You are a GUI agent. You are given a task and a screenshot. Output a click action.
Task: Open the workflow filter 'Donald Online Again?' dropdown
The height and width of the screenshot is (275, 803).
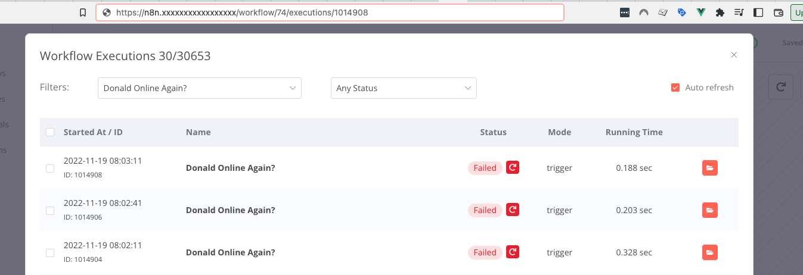200,87
